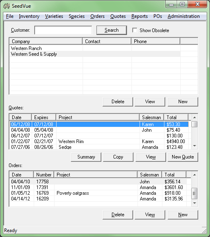Open the quote Summary

pyautogui.click(x=86, y=157)
